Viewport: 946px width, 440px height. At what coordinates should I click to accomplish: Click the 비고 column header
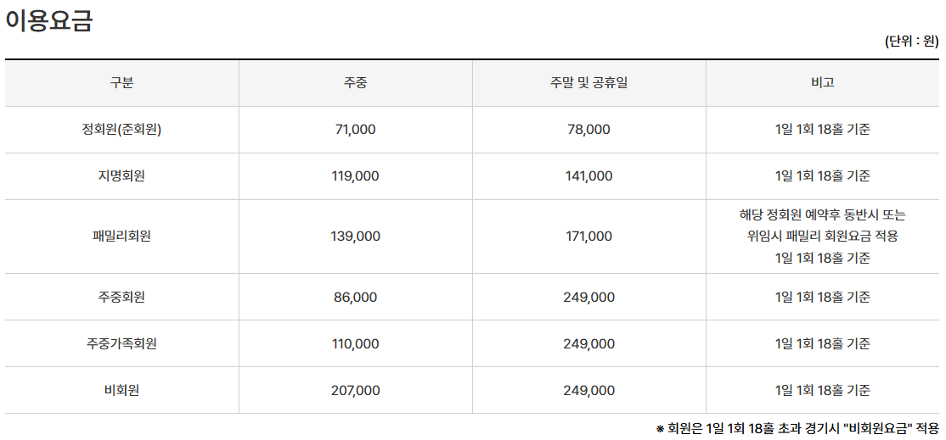822,83
